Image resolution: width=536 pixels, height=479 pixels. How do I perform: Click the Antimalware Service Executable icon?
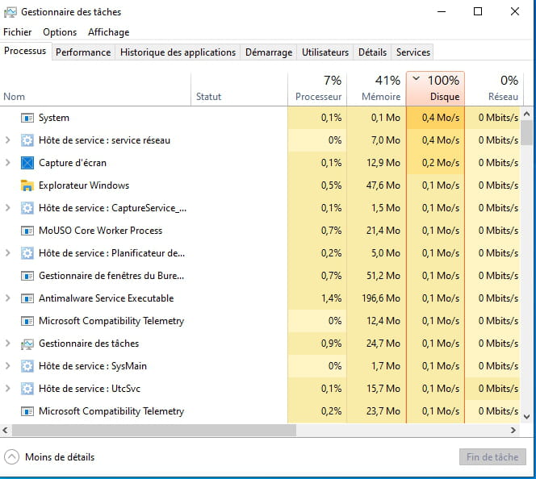[27, 298]
